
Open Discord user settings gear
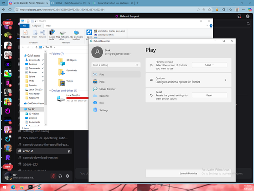click(x=68, y=176)
